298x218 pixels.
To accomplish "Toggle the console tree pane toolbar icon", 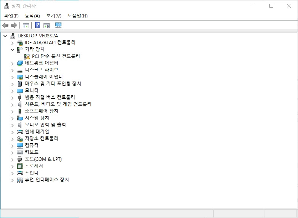I will (x=26, y=25).
